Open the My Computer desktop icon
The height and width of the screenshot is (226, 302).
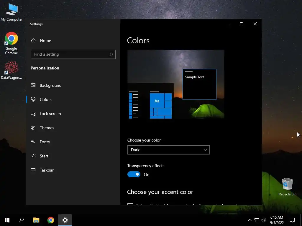(x=12, y=12)
